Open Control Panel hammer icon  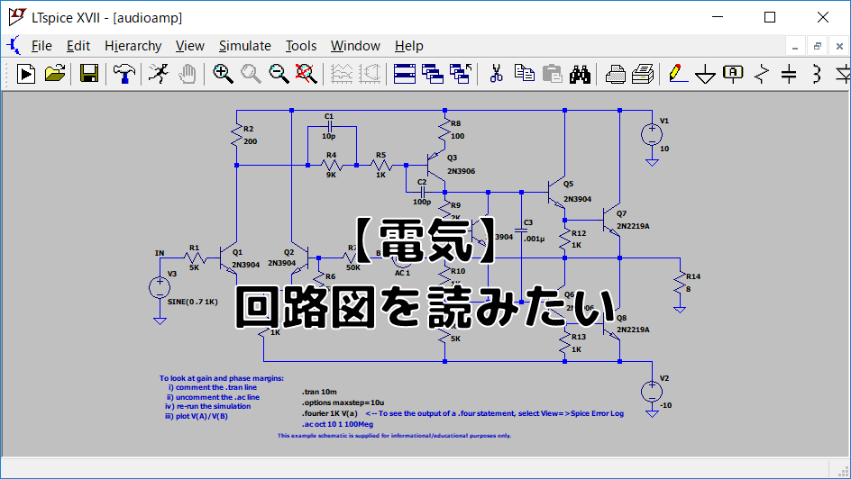[124, 74]
